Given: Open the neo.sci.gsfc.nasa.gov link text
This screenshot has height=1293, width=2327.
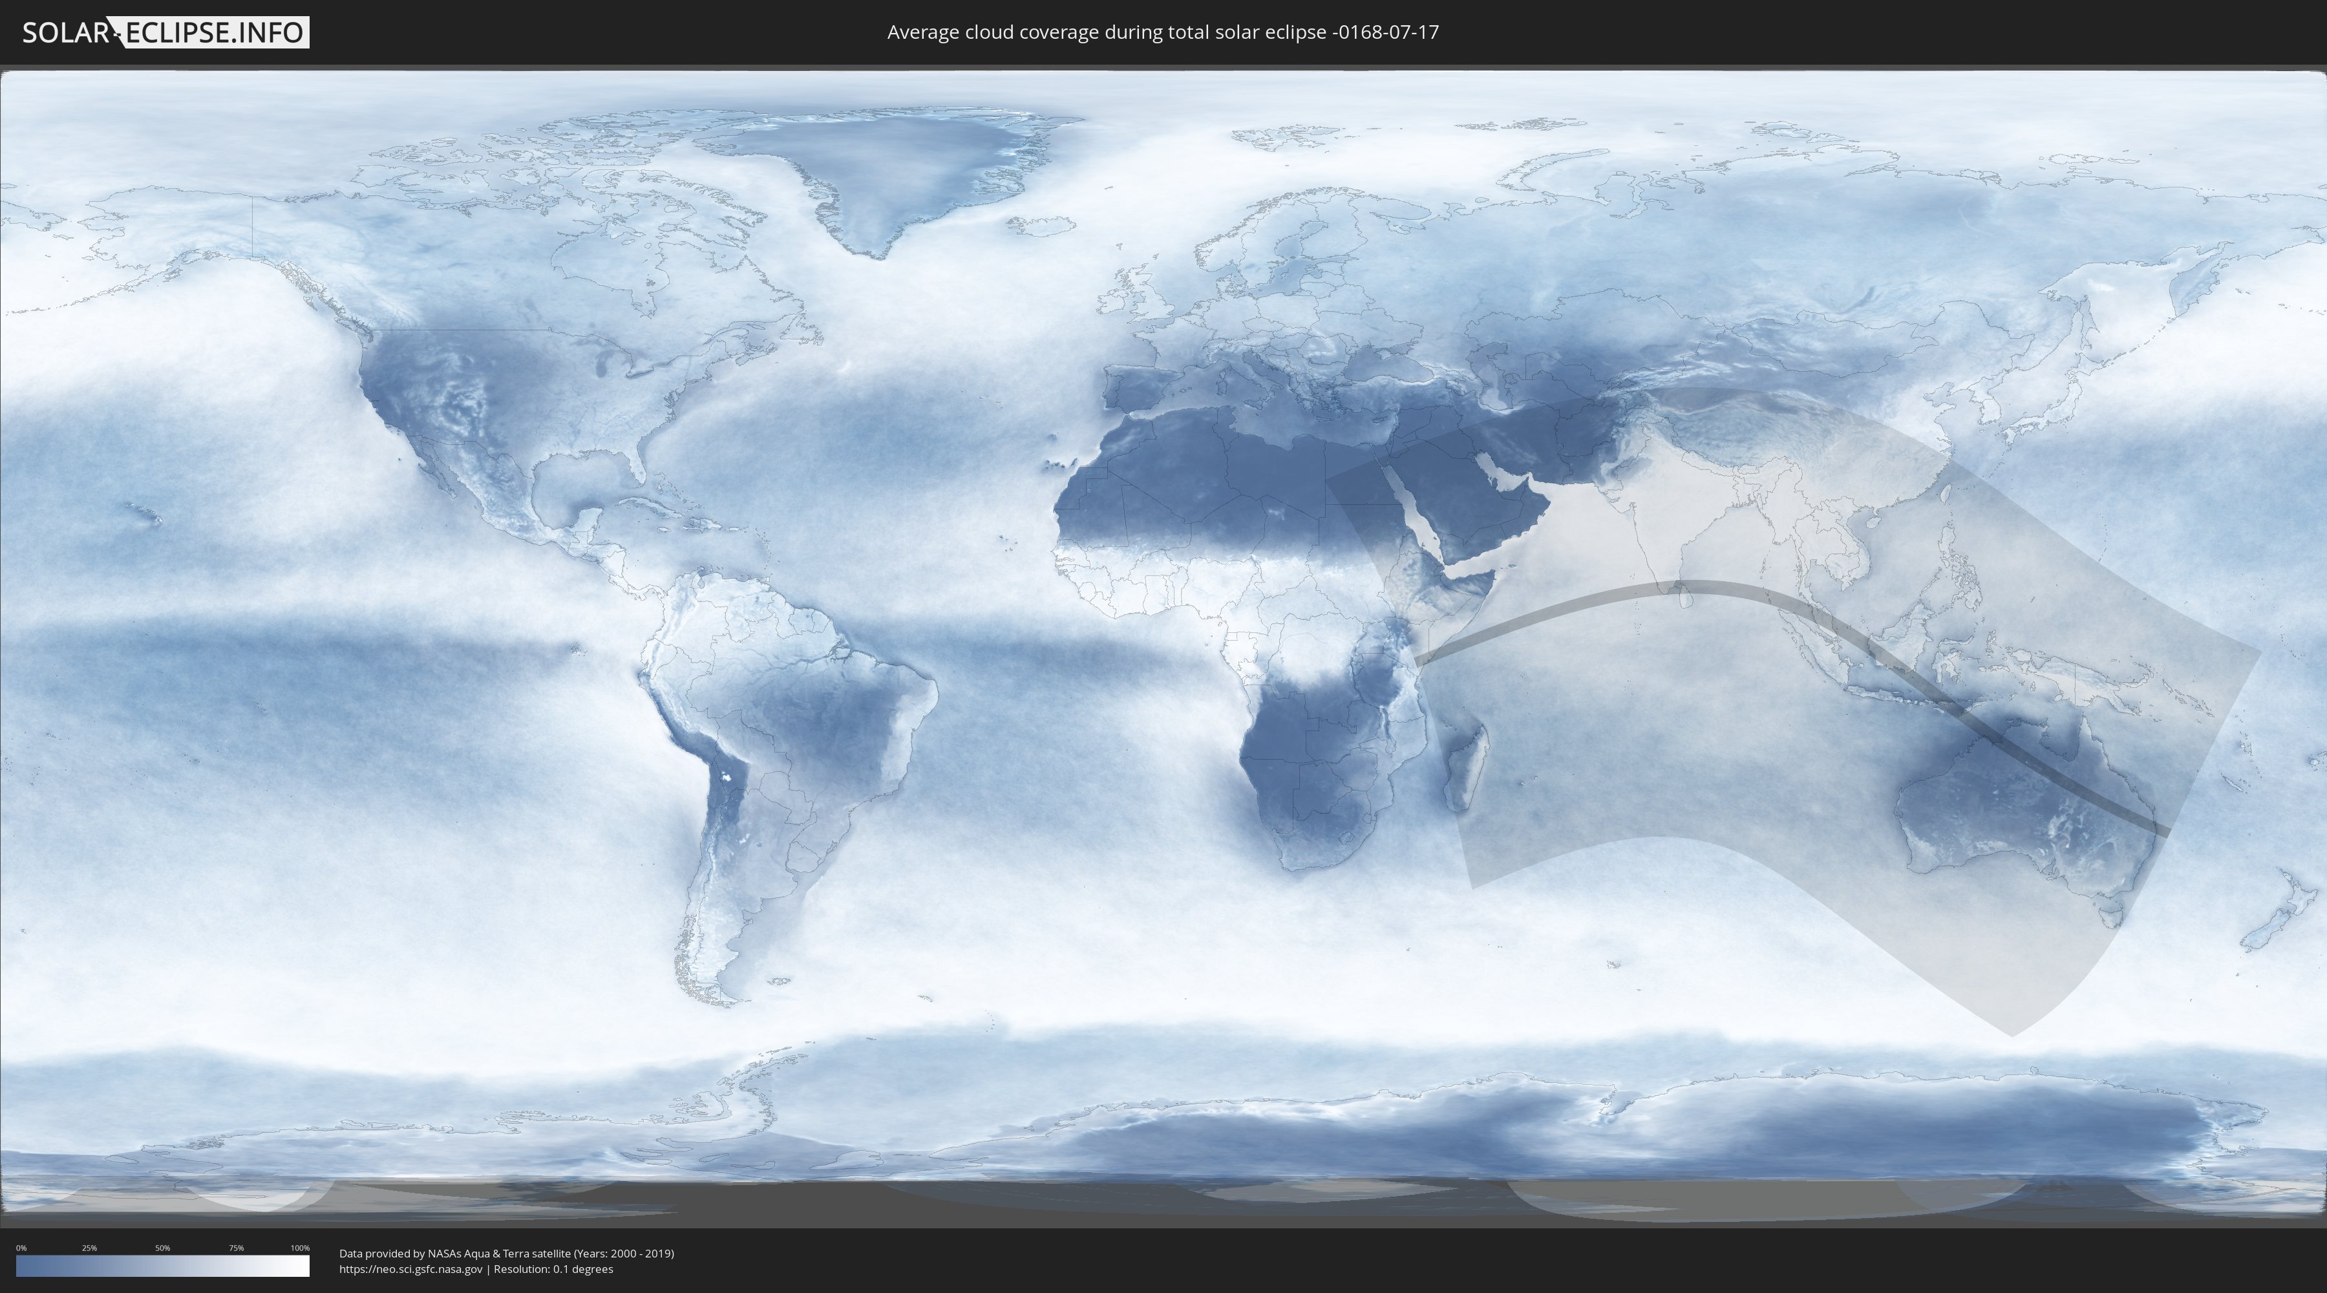Looking at the screenshot, I should 411,1270.
